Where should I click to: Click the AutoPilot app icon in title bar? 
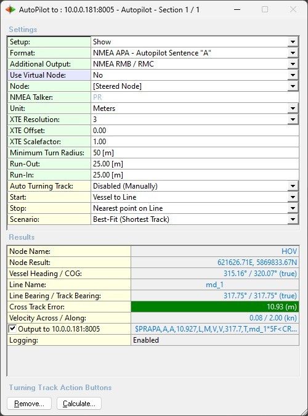point(10,10)
